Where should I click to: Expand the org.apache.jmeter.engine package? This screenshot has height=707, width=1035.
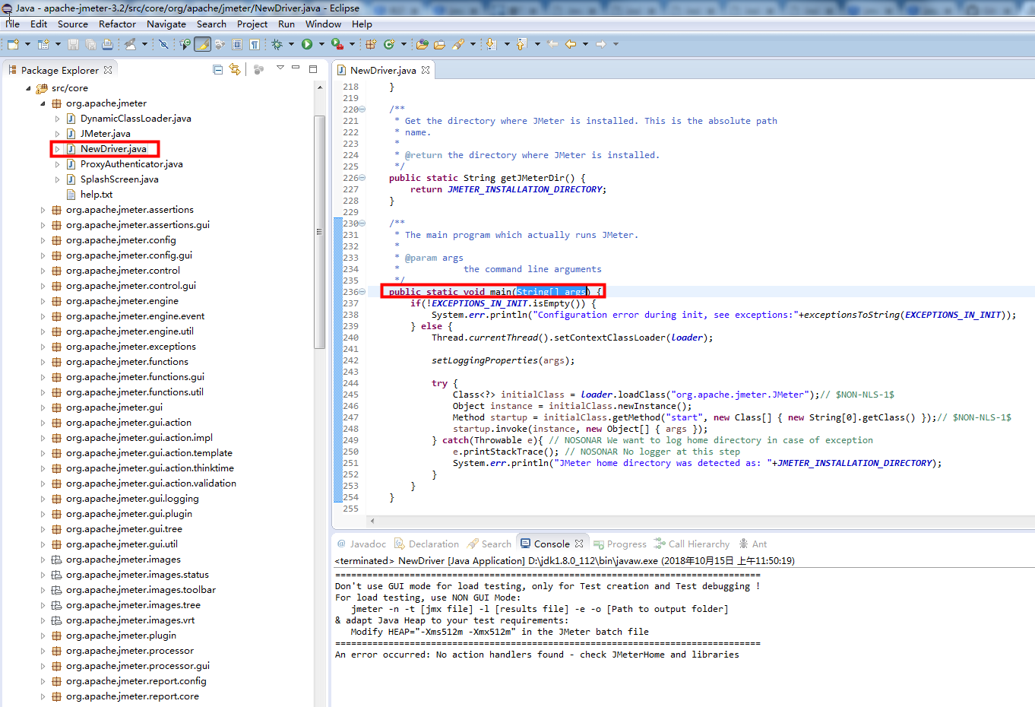coord(43,301)
